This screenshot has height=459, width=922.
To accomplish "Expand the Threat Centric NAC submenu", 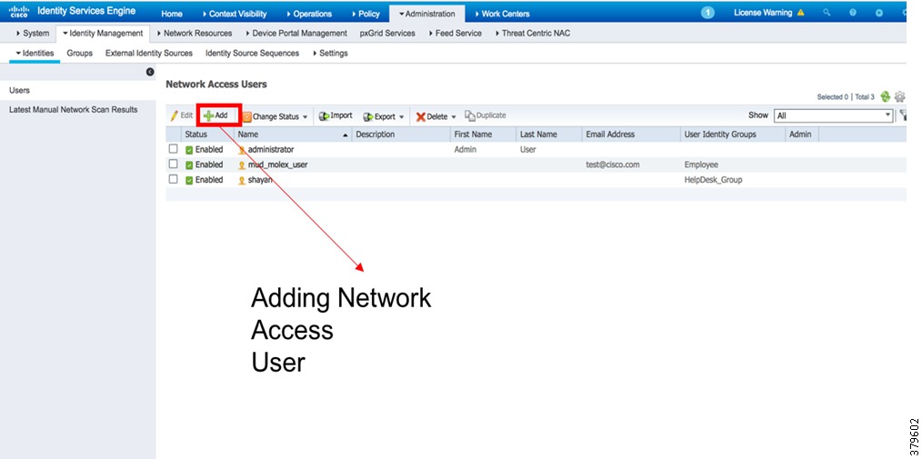I will [533, 34].
